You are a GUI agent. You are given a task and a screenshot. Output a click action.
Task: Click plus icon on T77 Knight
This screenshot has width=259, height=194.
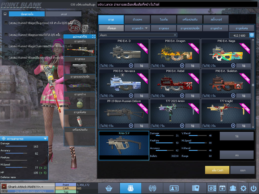tap(233, 126)
